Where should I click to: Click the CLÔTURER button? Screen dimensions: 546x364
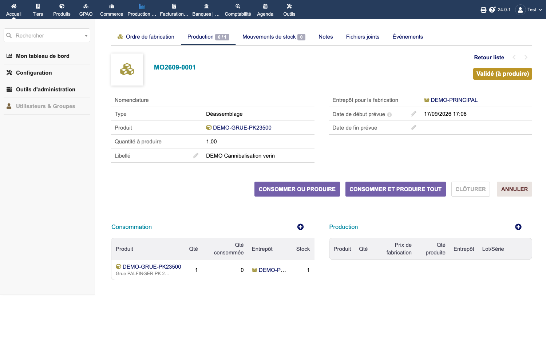[x=471, y=189]
